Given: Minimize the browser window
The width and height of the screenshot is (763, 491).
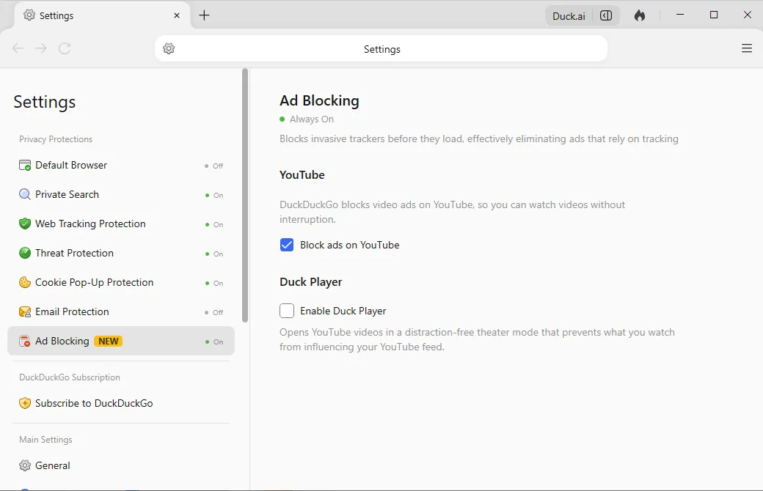Looking at the screenshot, I should (680, 15).
